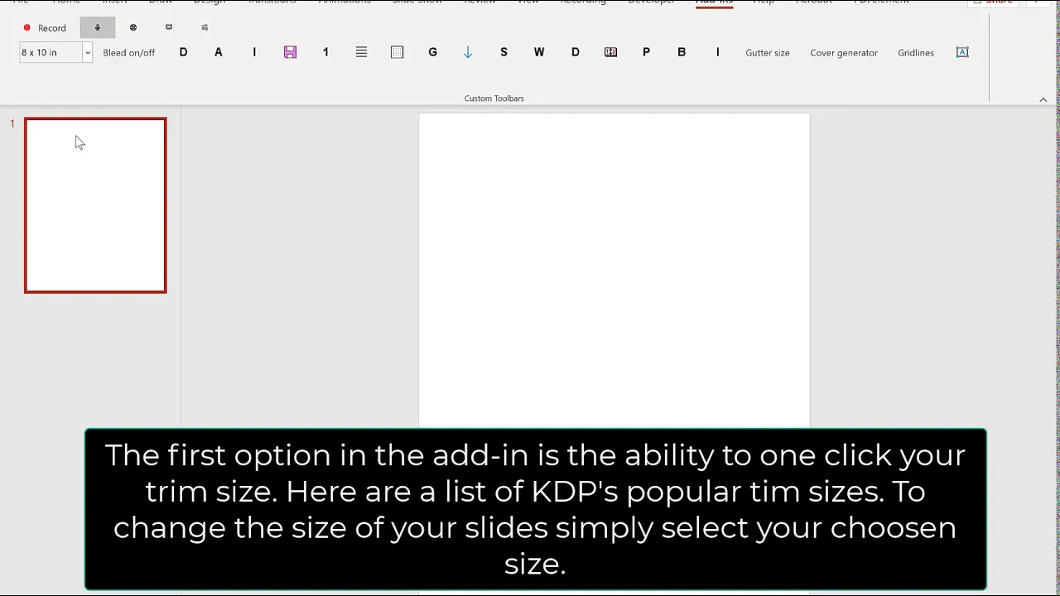Click the purple floppy disk save icon

290,52
